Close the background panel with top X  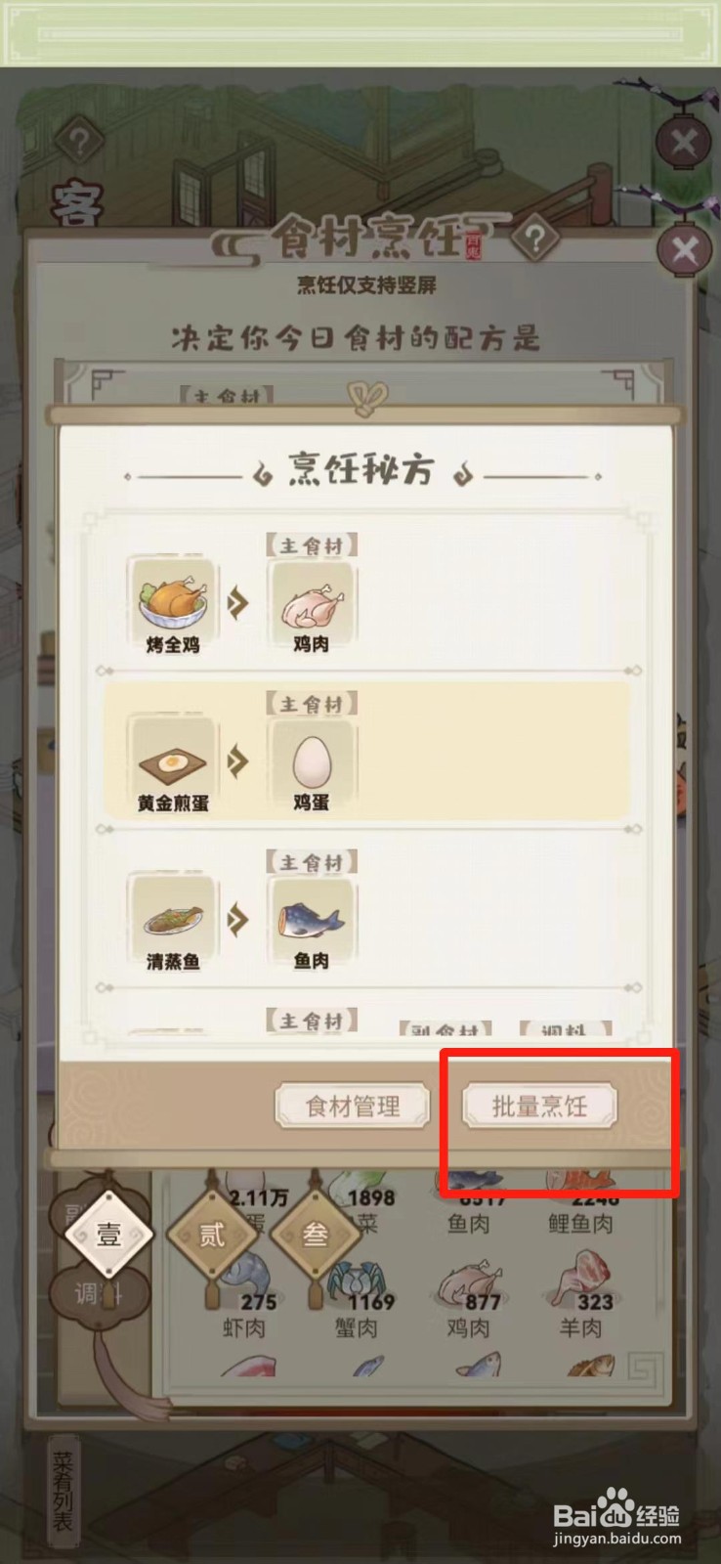point(684,144)
